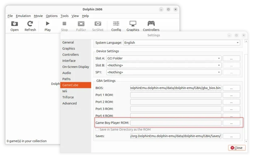Expand the Slot B dropdown

point(164,65)
